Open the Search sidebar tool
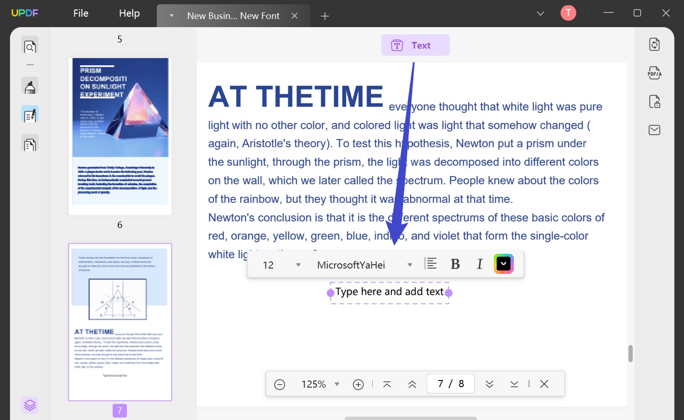 coord(30,46)
